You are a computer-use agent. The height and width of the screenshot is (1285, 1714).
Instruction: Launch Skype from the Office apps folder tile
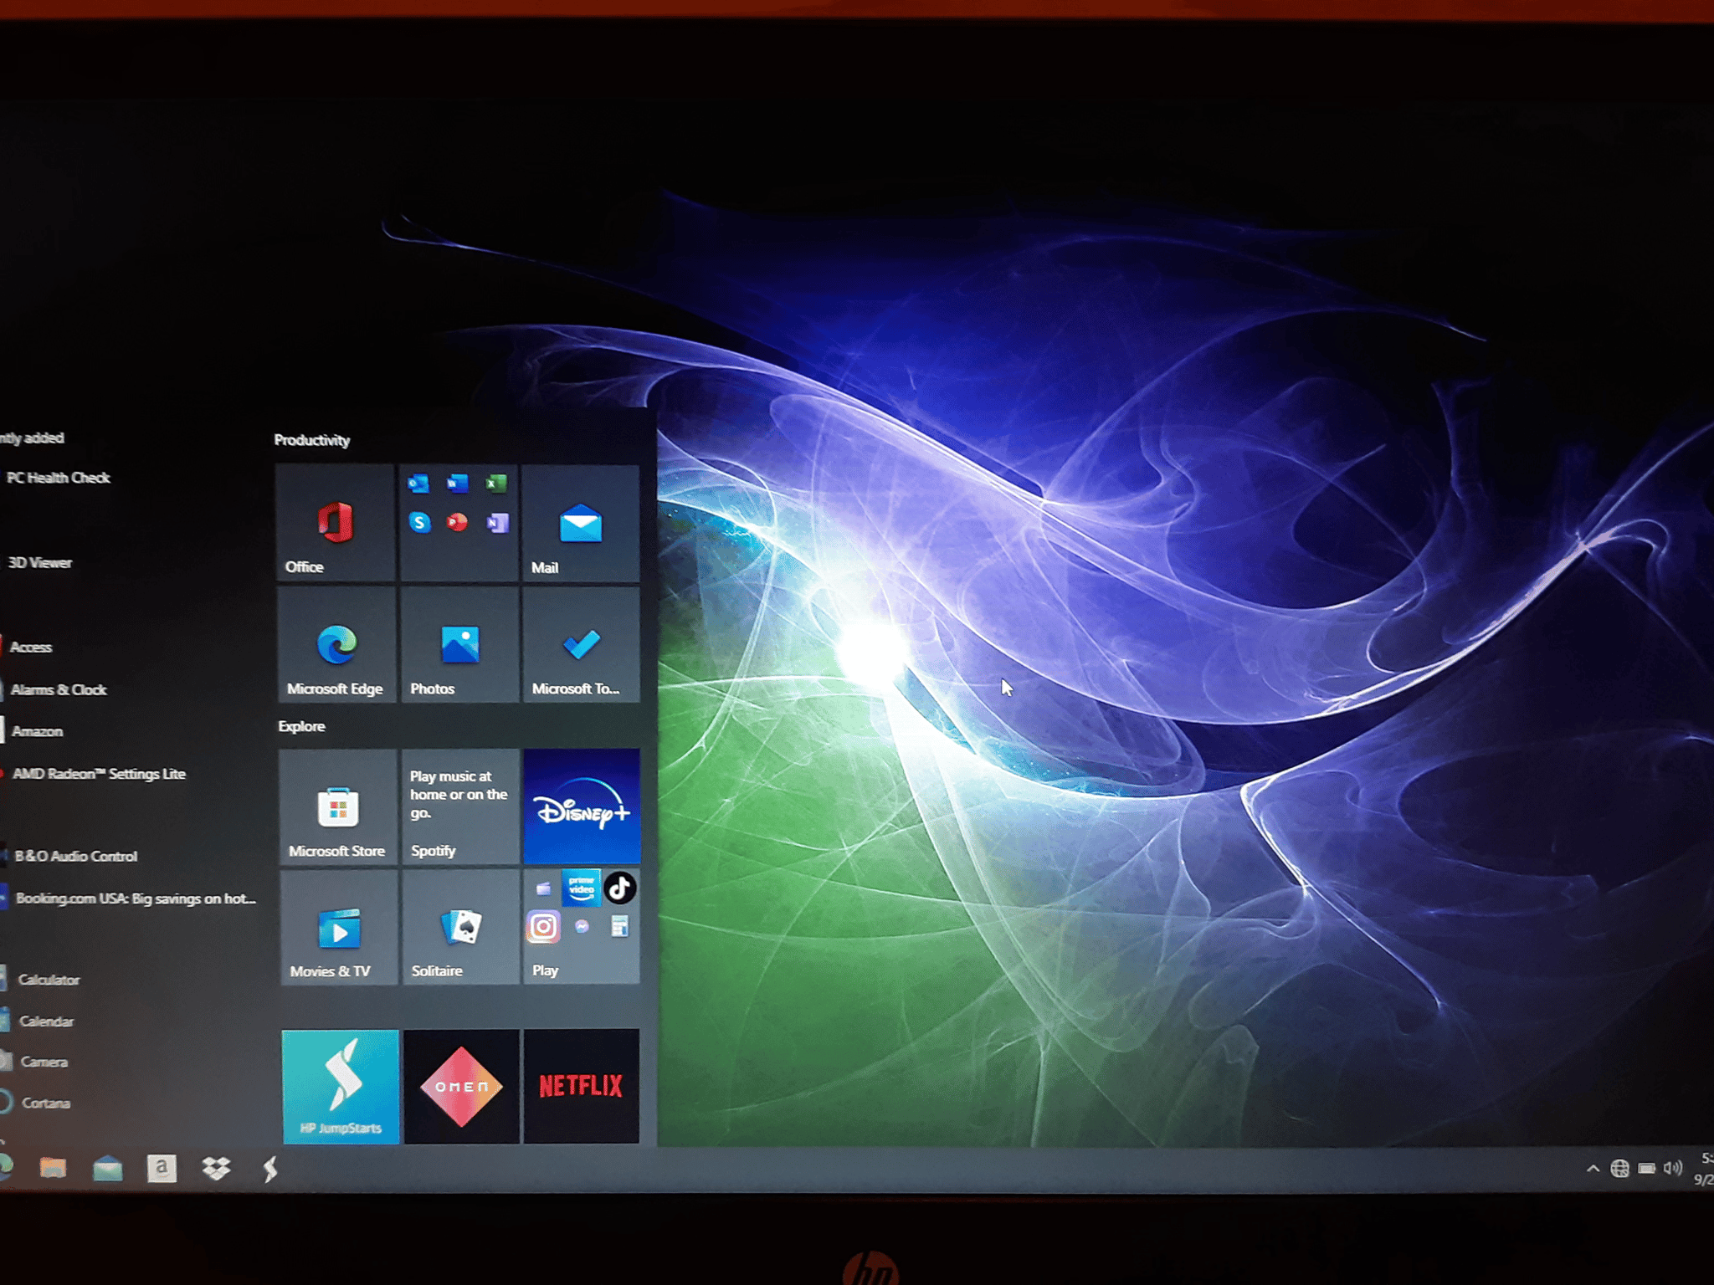click(419, 523)
